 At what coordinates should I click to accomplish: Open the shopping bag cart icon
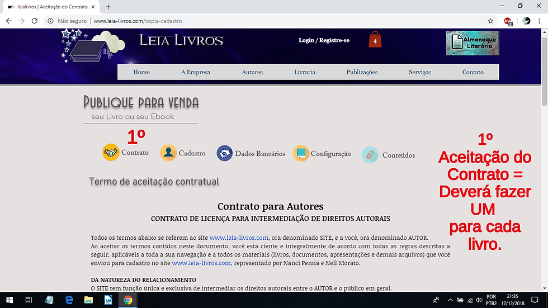click(x=375, y=40)
